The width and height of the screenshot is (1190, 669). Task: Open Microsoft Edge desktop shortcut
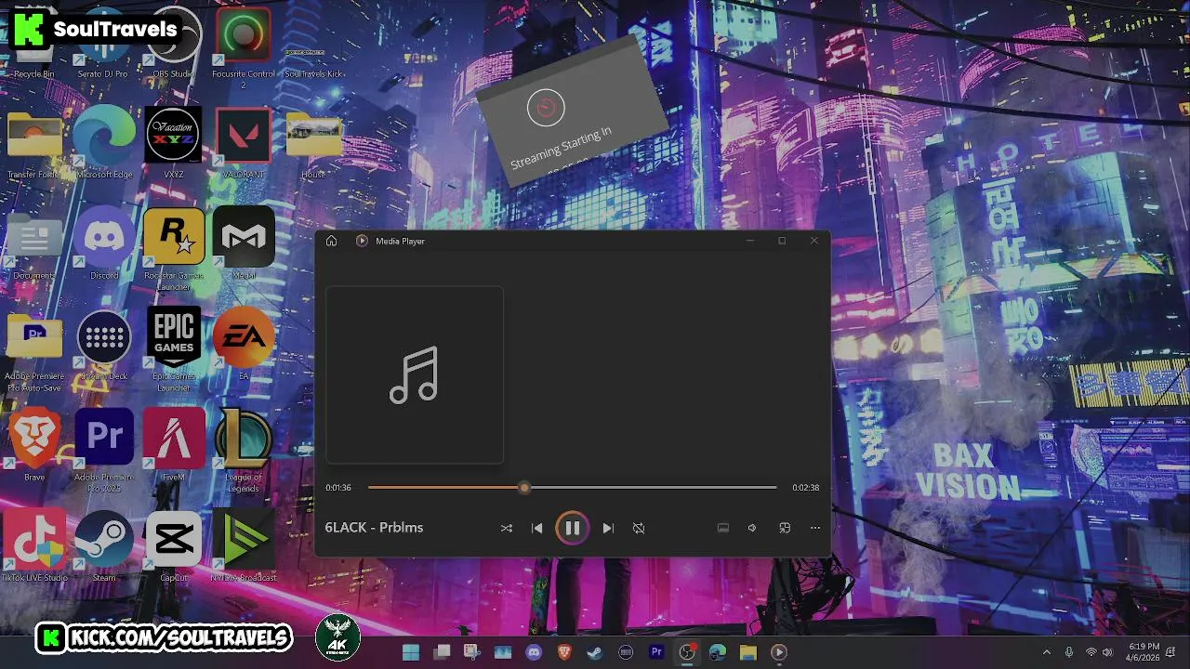click(x=104, y=143)
